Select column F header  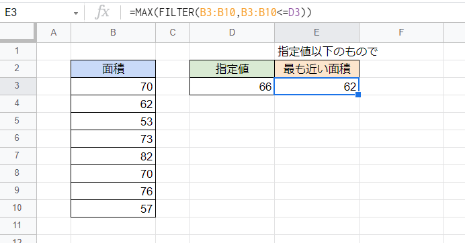(401, 33)
